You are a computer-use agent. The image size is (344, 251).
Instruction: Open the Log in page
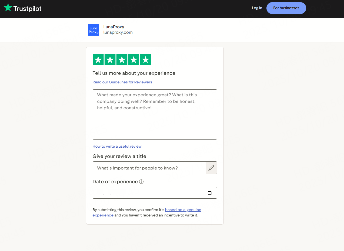pyautogui.click(x=257, y=8)
